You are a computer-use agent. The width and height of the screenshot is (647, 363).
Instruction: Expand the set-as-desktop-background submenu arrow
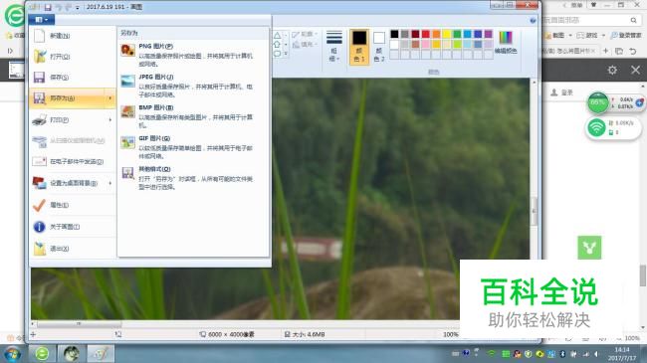110,183
